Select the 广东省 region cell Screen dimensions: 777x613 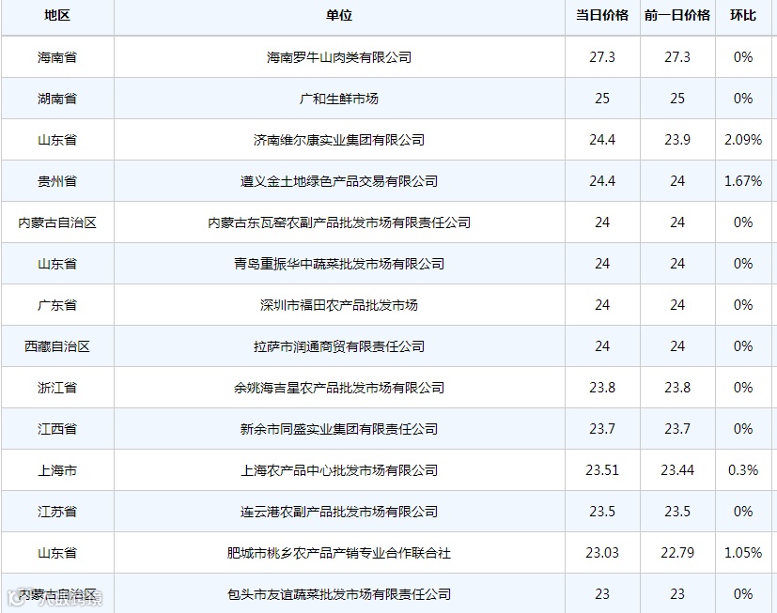tap(57, 305)
